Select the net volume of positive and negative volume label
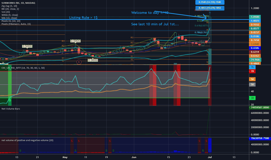This screenshot has width=271, height=160. [x=27, y=140]
